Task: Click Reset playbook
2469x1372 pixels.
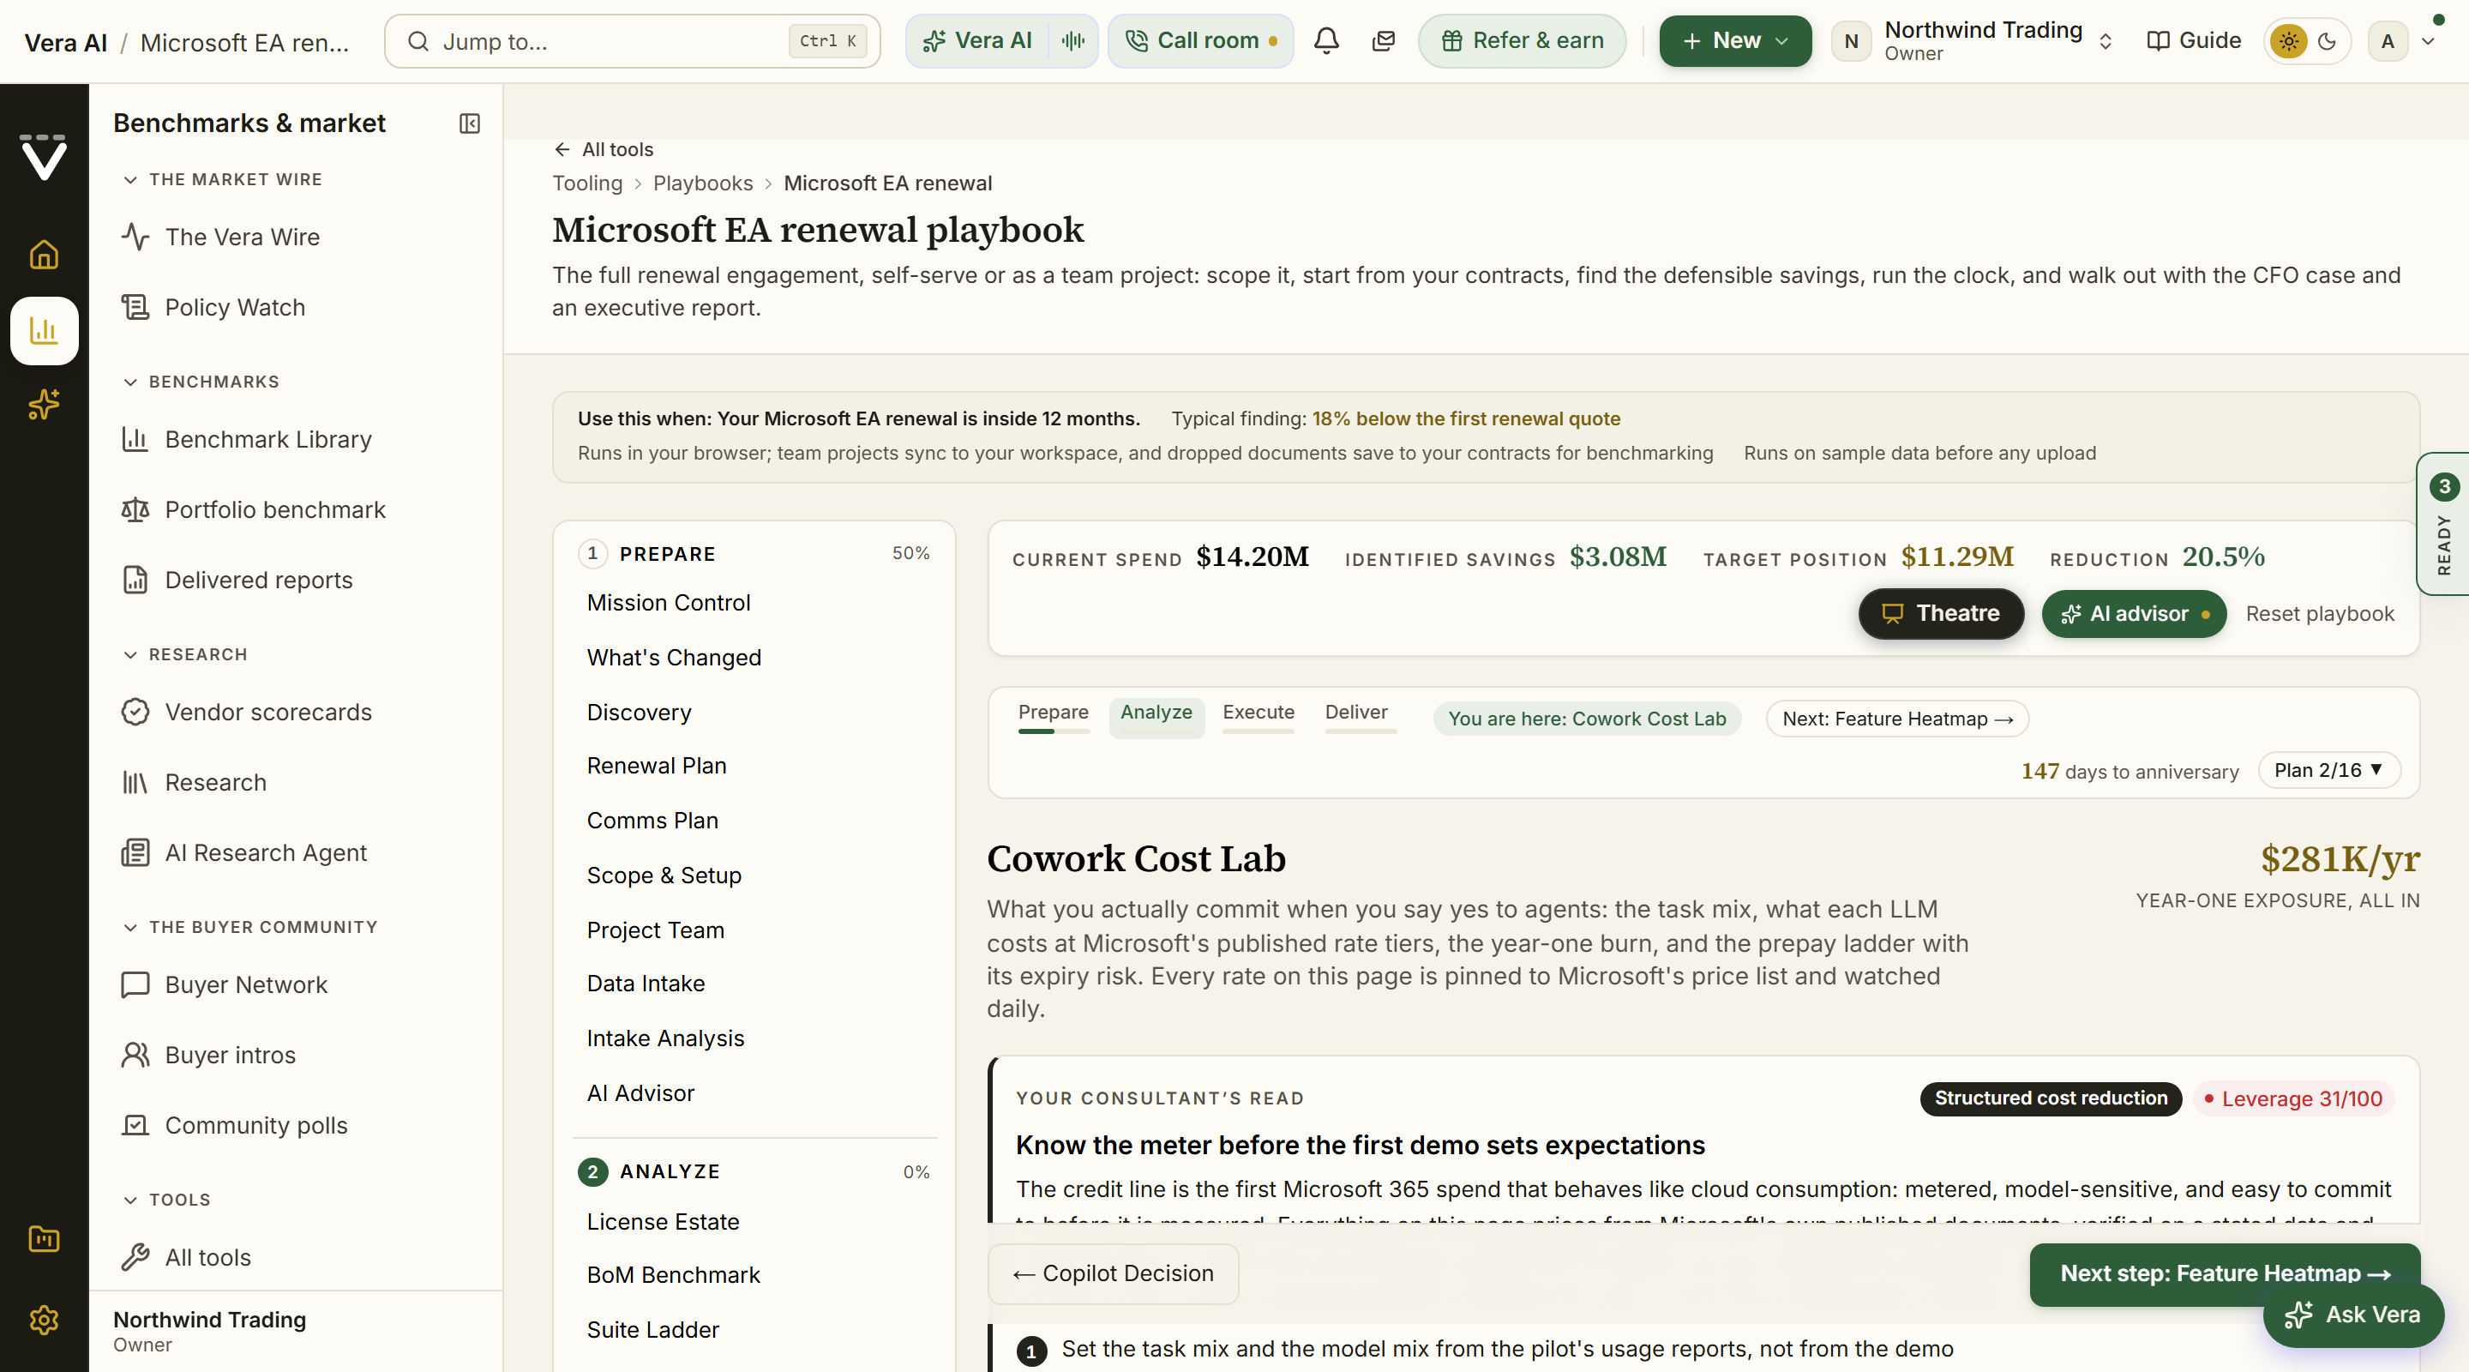Action: 2320,614
